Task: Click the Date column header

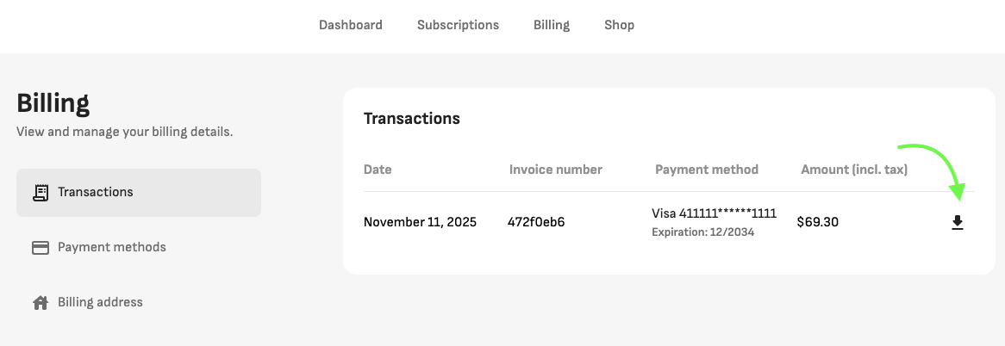Action: (x=378, y=170)
